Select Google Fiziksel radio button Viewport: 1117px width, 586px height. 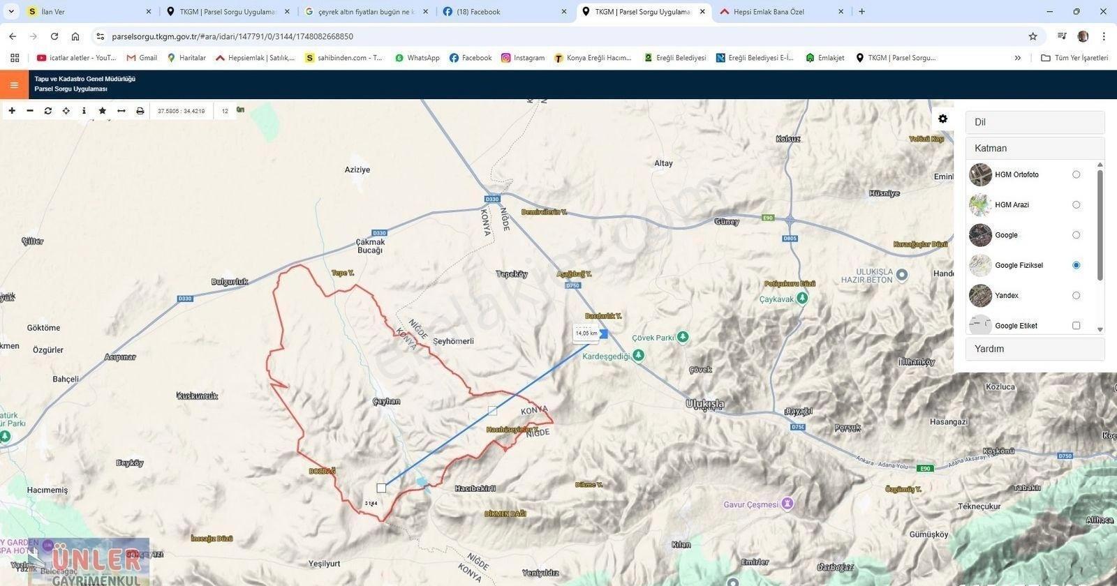pos(1076,265)
